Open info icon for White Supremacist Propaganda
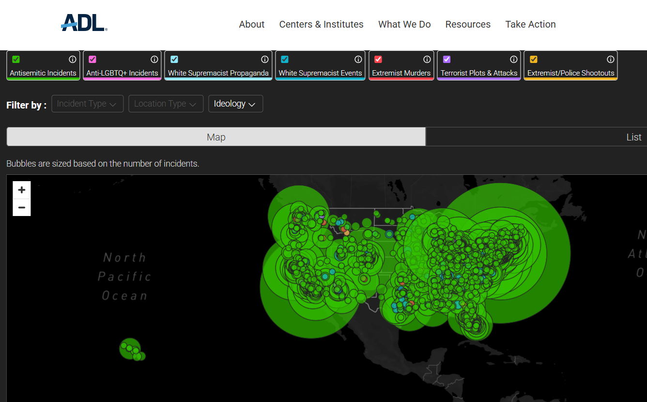Viewport: 647px width, 402px height. pyautogui.click(x=265, y=60)
